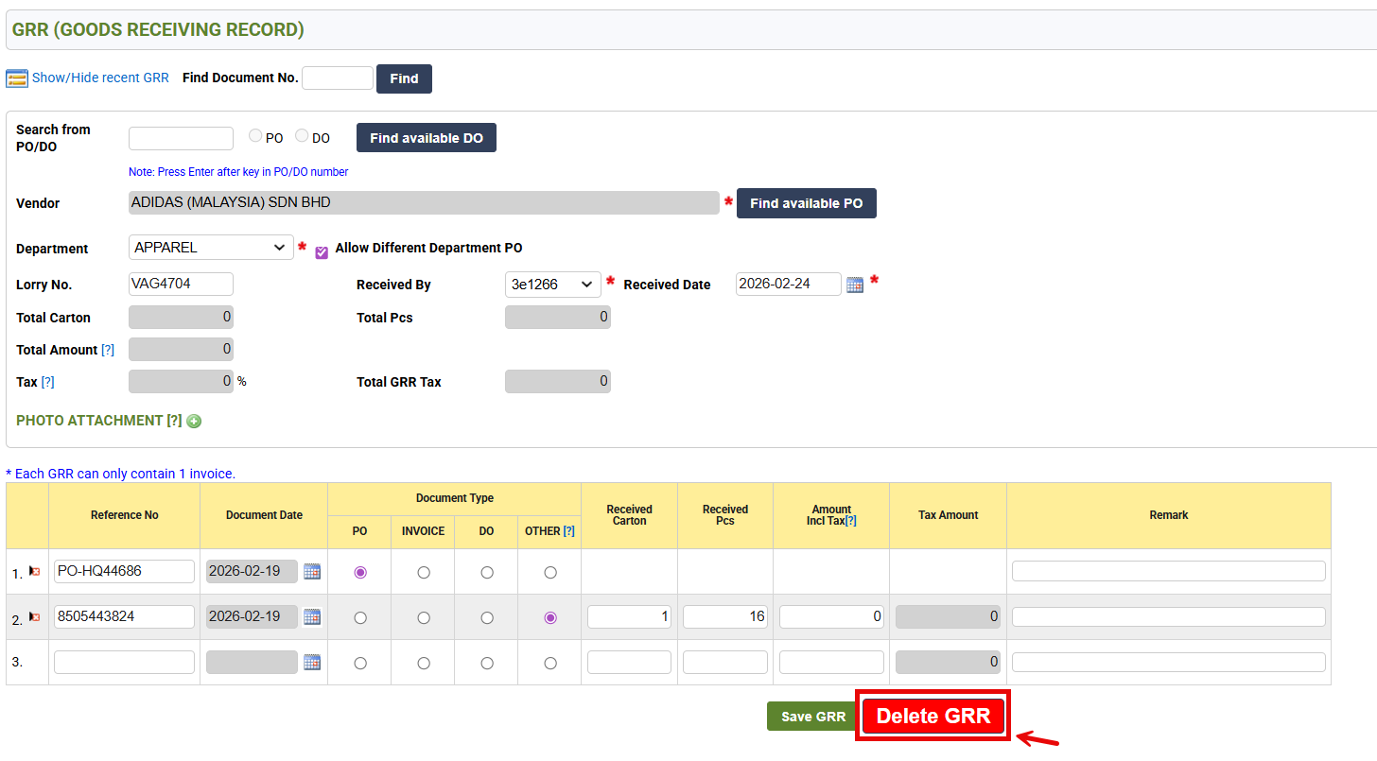
Task: Select the INVOICE document type for row 2
Action: 423,618
